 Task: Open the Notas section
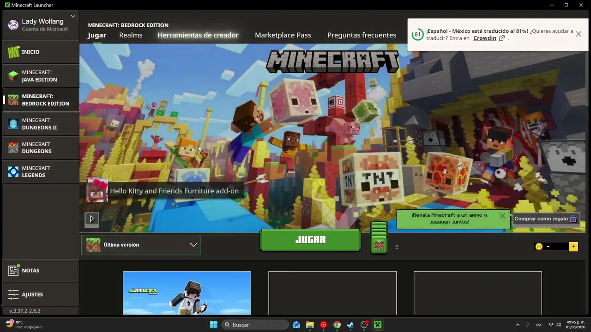tap(41, 271)
